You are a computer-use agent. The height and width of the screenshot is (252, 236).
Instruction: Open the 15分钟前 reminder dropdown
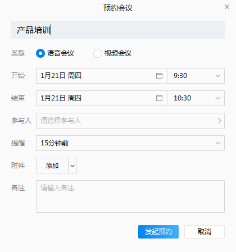click(130, 143)
